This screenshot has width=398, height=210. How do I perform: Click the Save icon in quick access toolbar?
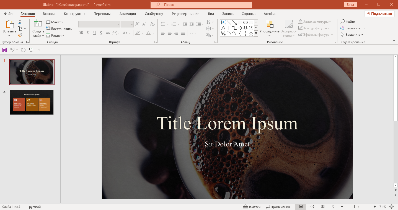[x=4, y=50]
